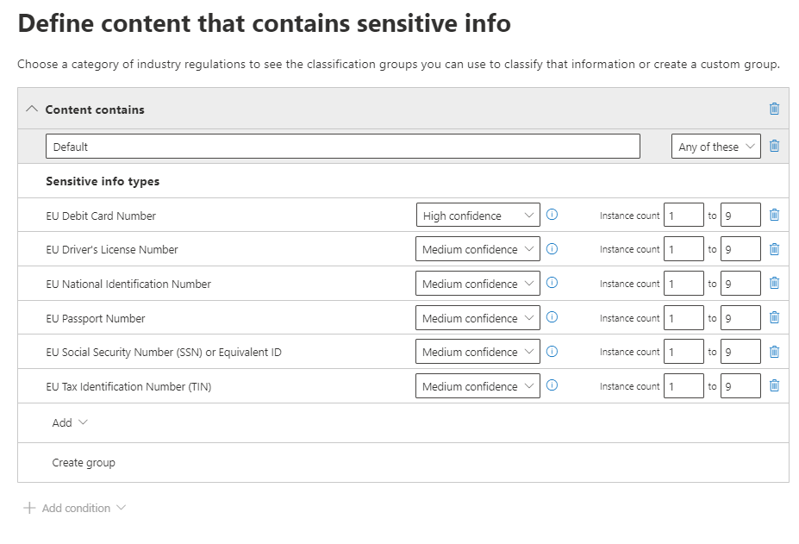The width and height of the screenshot is (799, 544).
Task: Click minimum instance count for EU Driver's License
Action: click(684, 249)
